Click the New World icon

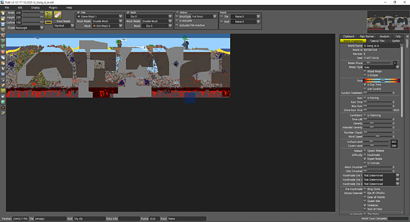pyautogui.click(x=3, y=13)
